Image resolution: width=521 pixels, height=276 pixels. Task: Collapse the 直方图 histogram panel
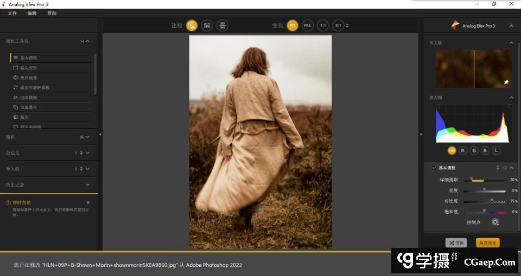511,97
